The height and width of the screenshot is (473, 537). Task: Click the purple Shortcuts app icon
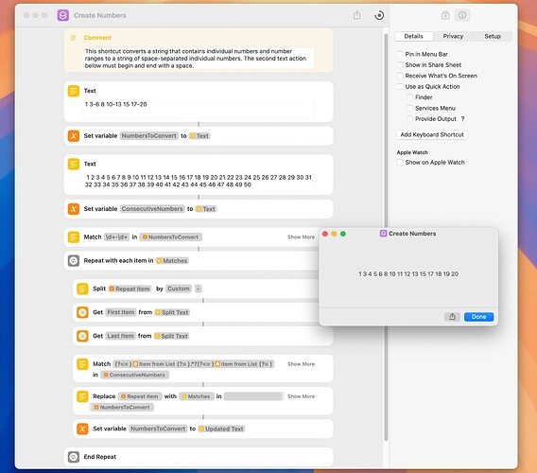coord(63,15)
